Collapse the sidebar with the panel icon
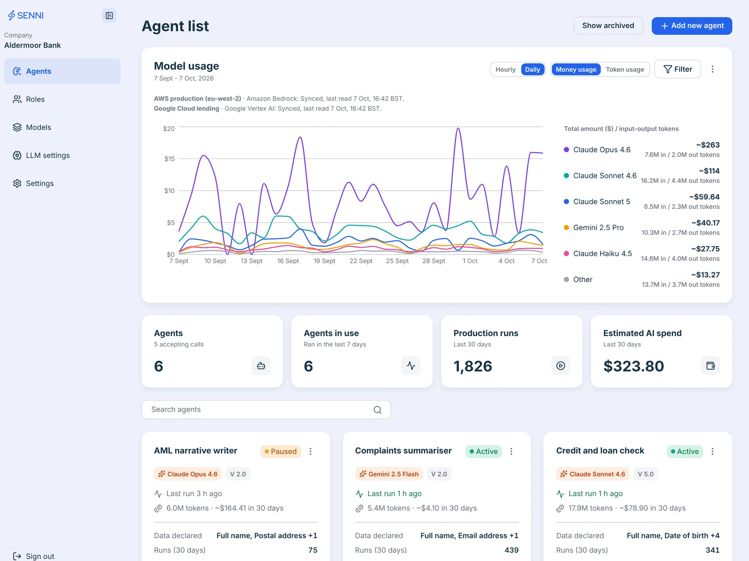Viewport: 749px width, 561px height. coord(109,15)
